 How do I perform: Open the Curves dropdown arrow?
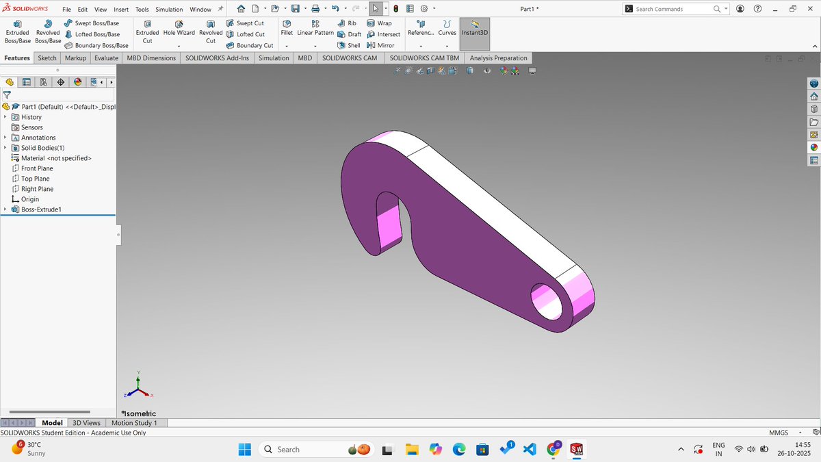tap(447, 46)
